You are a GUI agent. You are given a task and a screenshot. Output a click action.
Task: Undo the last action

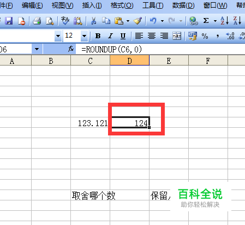click(153, 21)
